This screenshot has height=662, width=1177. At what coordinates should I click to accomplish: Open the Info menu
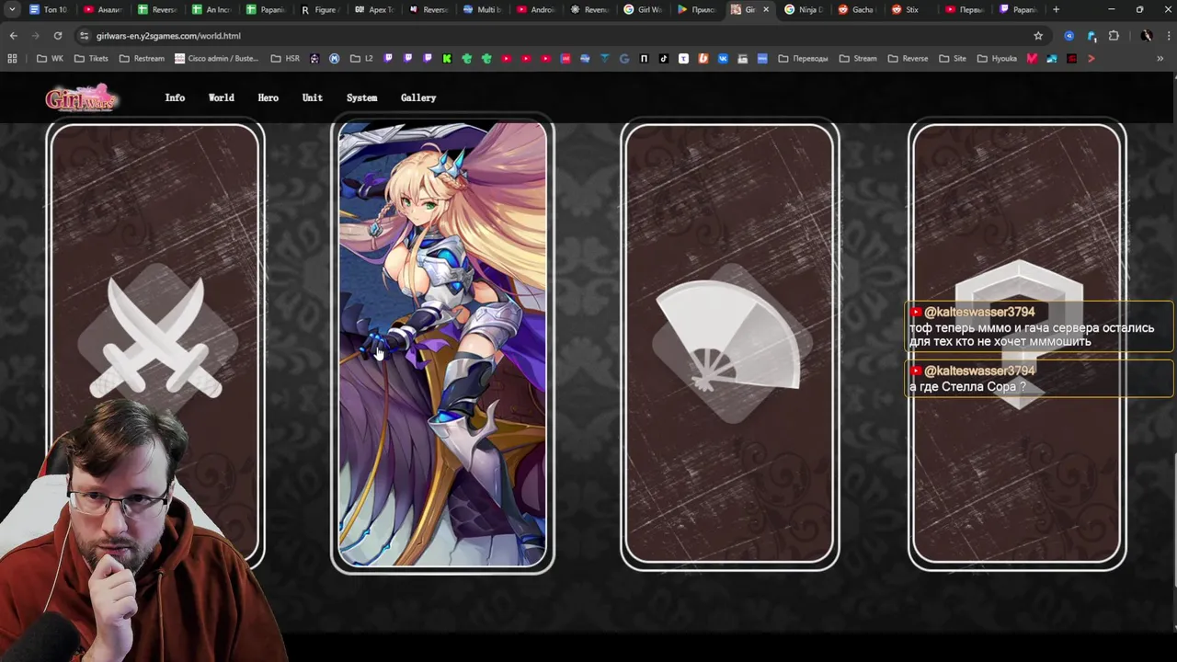coord(175,97)
